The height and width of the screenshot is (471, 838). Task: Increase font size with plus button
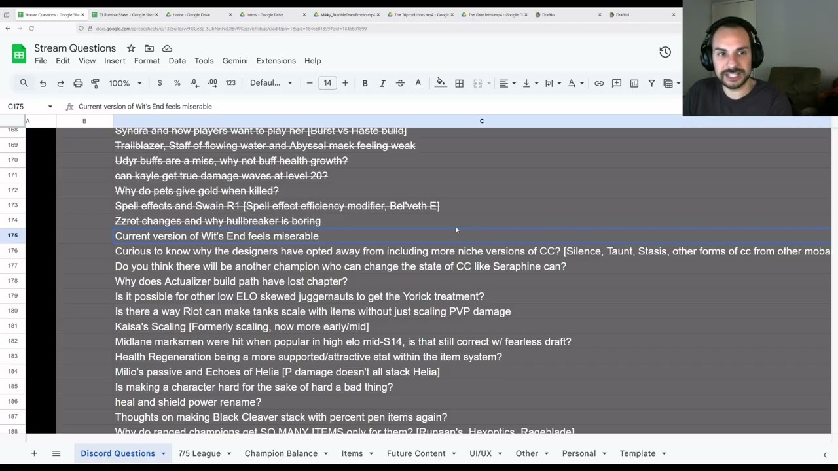click(345, 83)
